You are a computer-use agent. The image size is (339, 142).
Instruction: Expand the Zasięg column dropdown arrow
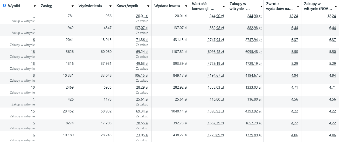tap(73, 6)
